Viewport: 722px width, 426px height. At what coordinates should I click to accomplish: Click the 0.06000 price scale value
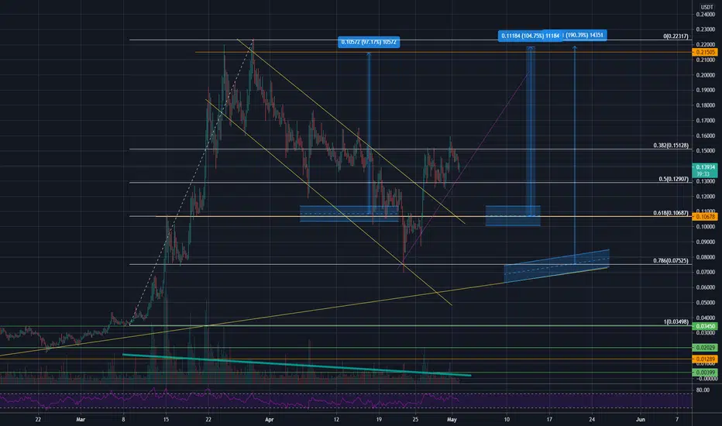click(706, 287)
